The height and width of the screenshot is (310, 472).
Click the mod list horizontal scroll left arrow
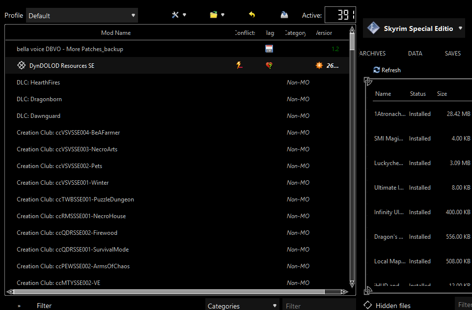click(10, 292)
